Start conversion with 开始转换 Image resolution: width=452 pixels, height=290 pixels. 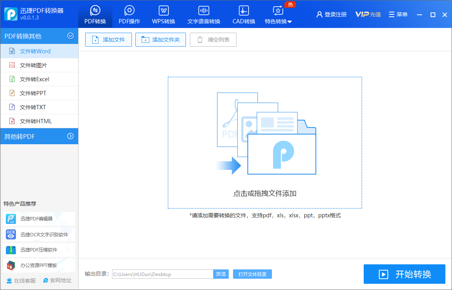coord(404,274)
